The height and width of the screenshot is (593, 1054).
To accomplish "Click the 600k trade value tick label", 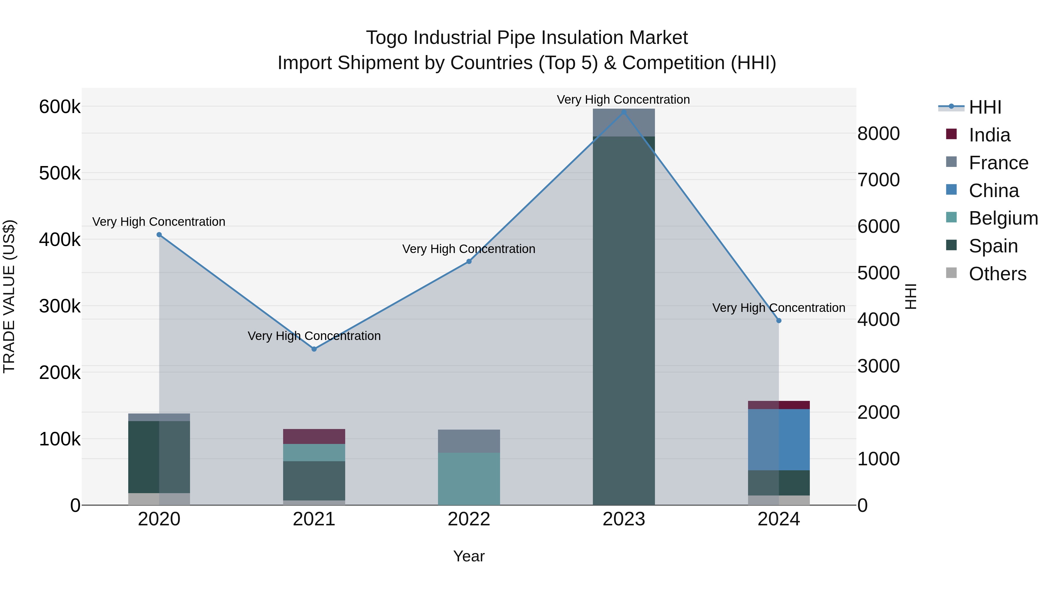I will (x=60, y=107).
